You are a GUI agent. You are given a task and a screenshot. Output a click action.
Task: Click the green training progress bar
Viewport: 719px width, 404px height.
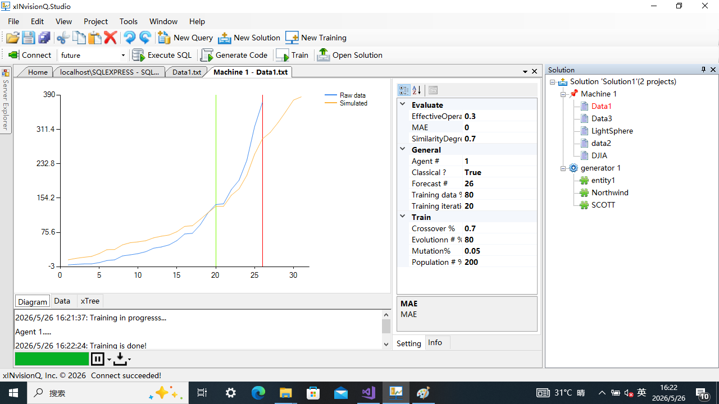pos(52,359)
